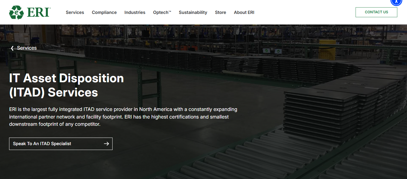Open the accessibility widget icon
Viewport: 407px width, 179px height.
coord(396,2)
